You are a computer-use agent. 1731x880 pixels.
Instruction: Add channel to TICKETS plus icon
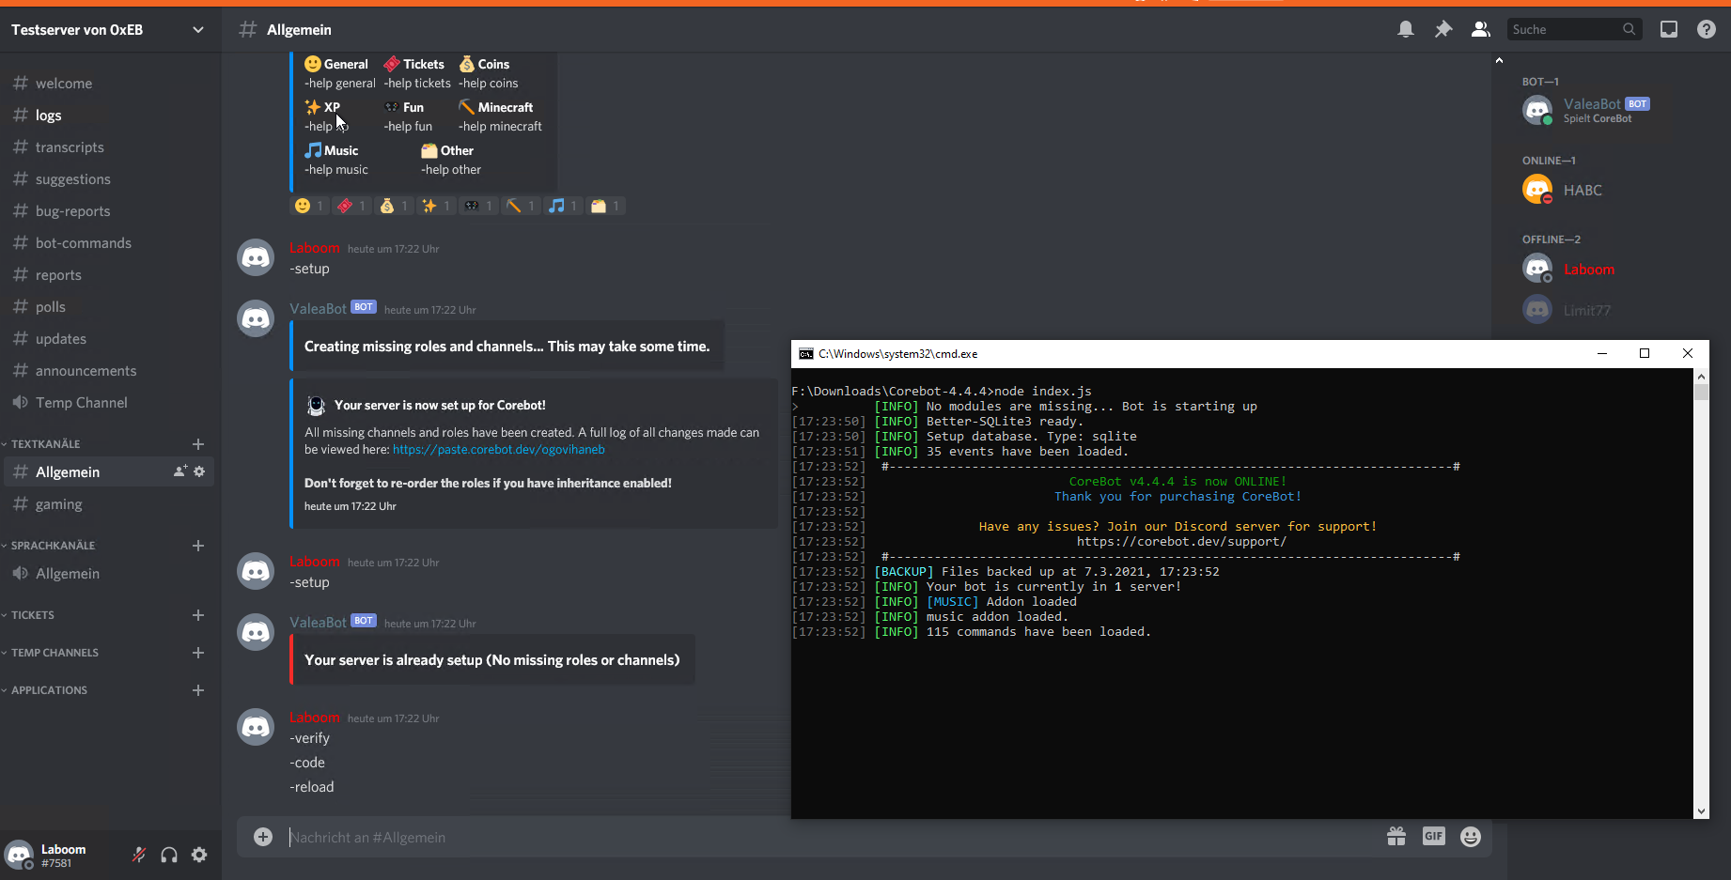(x=198, y=615)
